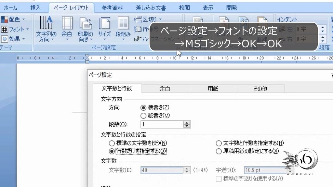Increase 段数 with spinner up arrow

[x=187, y=123]
